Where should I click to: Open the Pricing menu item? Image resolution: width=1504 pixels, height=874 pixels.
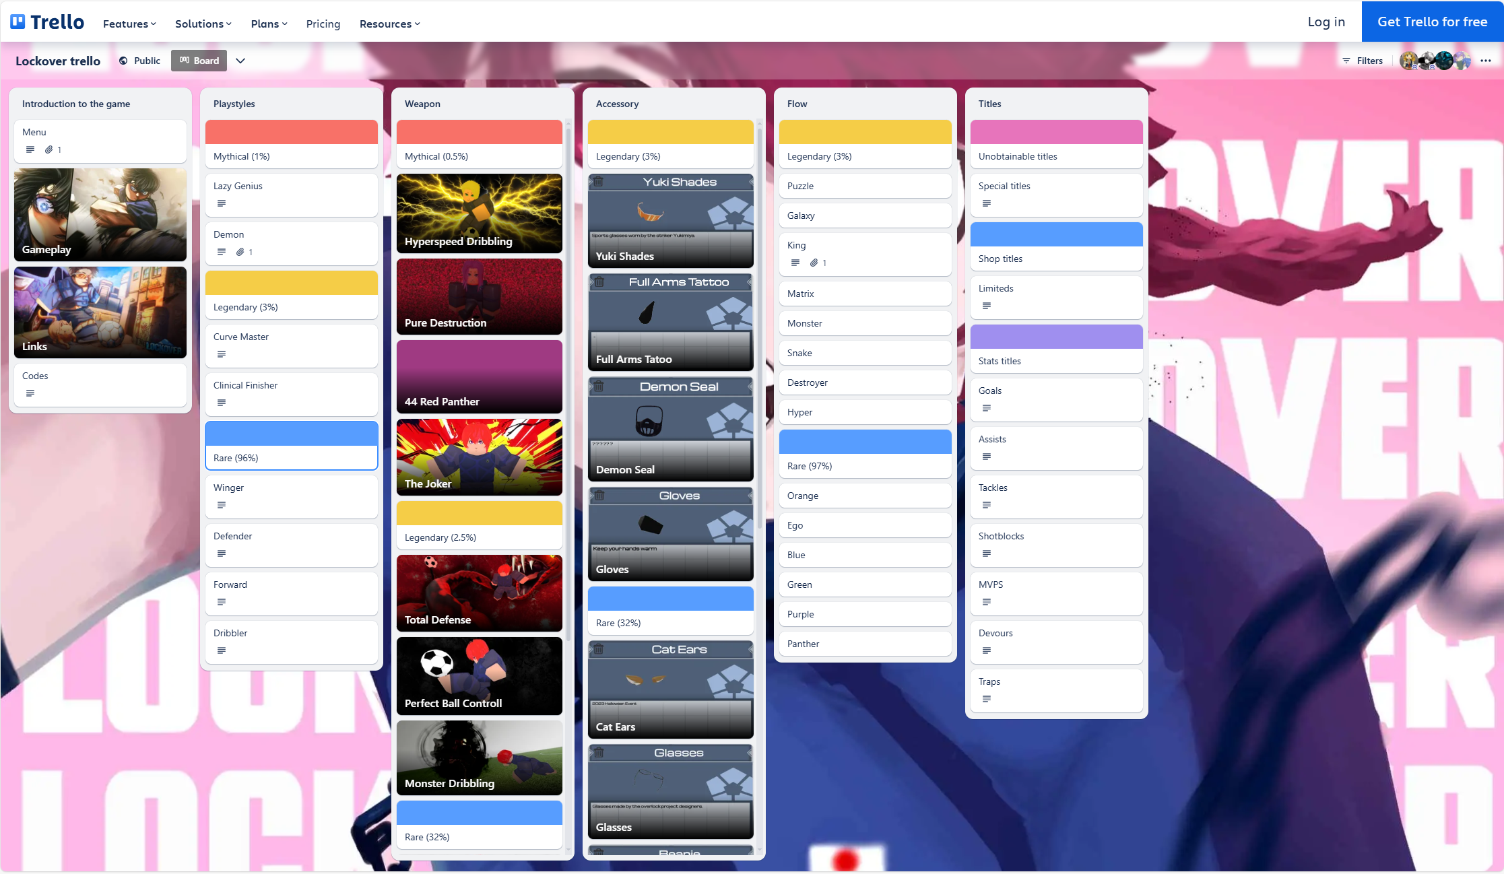pyautogui.click(x=323, y=24)
